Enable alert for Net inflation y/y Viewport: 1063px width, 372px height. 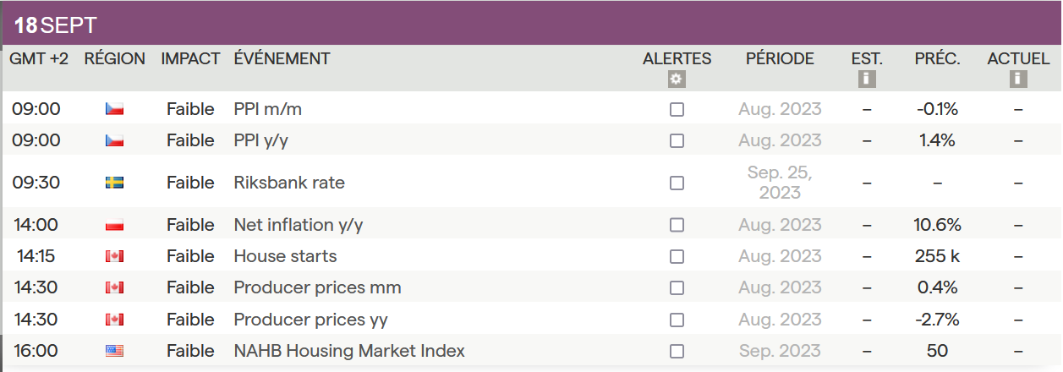tap(677, 225)
